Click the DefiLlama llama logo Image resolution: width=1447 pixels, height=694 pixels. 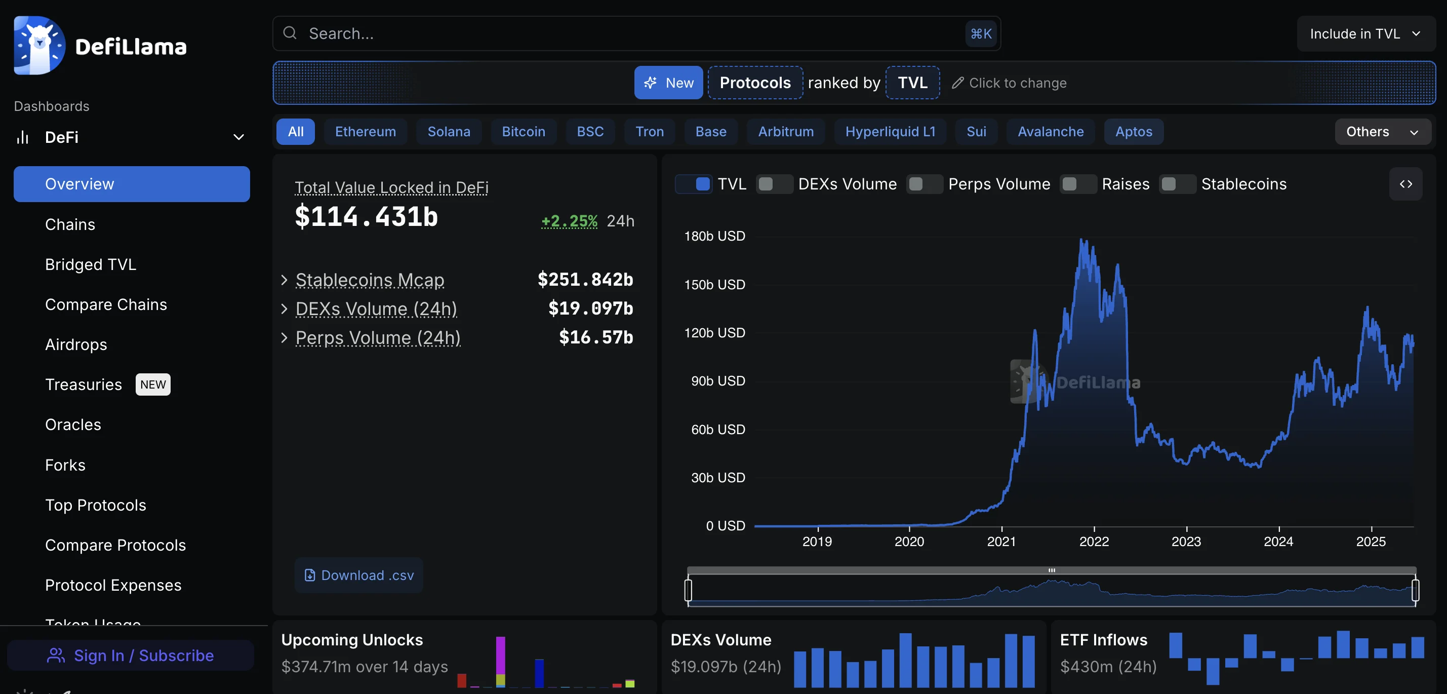click(x=39, y=46)
